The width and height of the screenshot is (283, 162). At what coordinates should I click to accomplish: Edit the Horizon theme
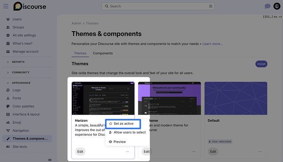tap(80, 151)
